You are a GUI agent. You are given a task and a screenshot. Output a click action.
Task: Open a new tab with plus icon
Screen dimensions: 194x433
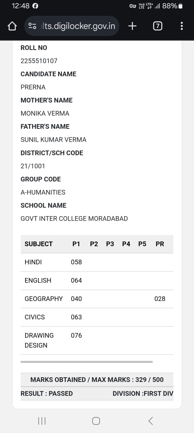point(133,26)
